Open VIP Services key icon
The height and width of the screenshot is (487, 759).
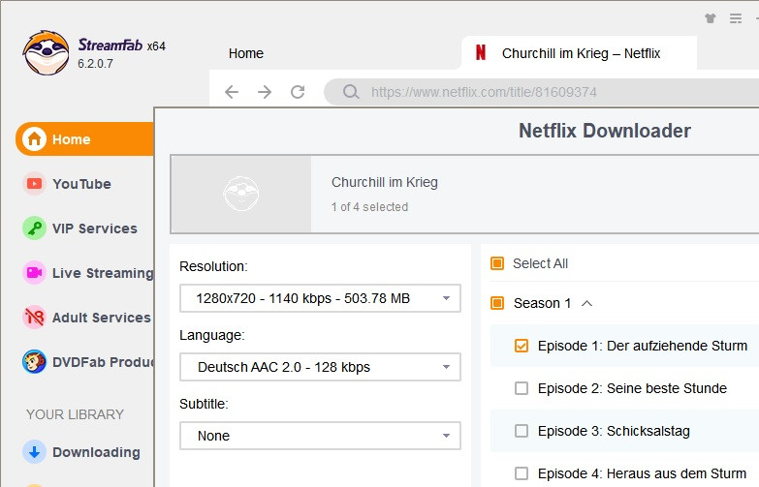34,228
